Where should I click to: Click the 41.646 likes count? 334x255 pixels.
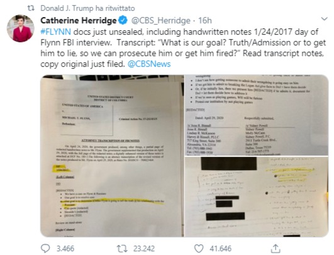tap(221, 249)
